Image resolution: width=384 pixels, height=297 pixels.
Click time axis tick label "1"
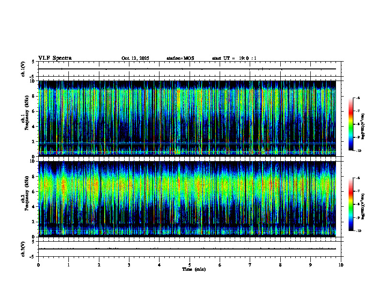68,265
